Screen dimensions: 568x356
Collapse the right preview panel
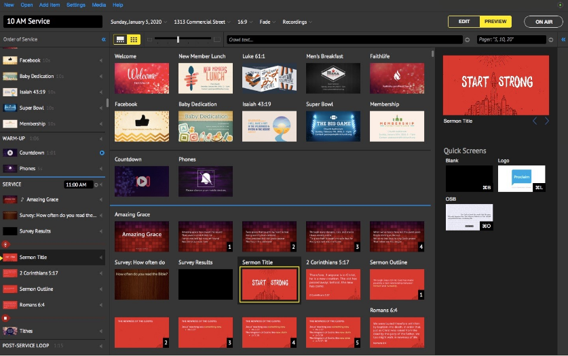point(563,39)
